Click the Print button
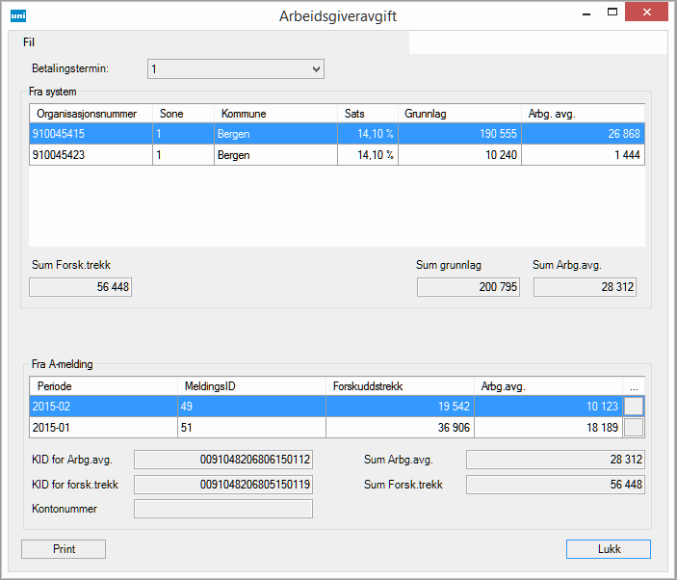Image resolution: width=677 pixels, height=580 pixels. click(x=64, y=549)
